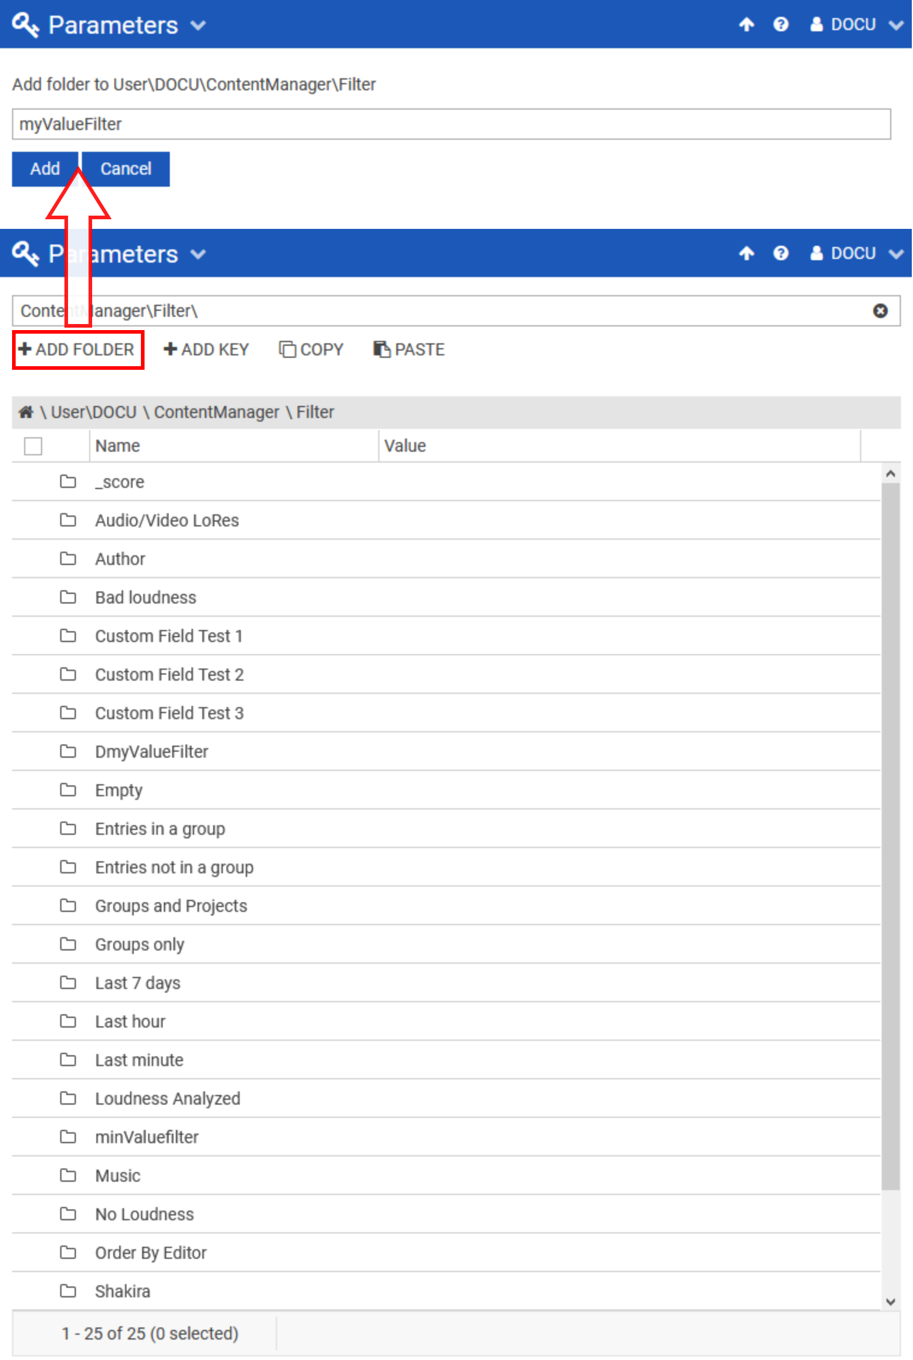Open the DOCU user menu in lower header

coord(856,254)
